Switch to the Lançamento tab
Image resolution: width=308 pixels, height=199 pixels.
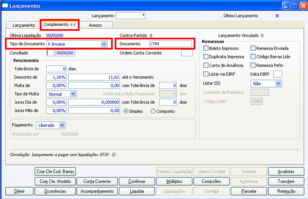tap(23, 25)
